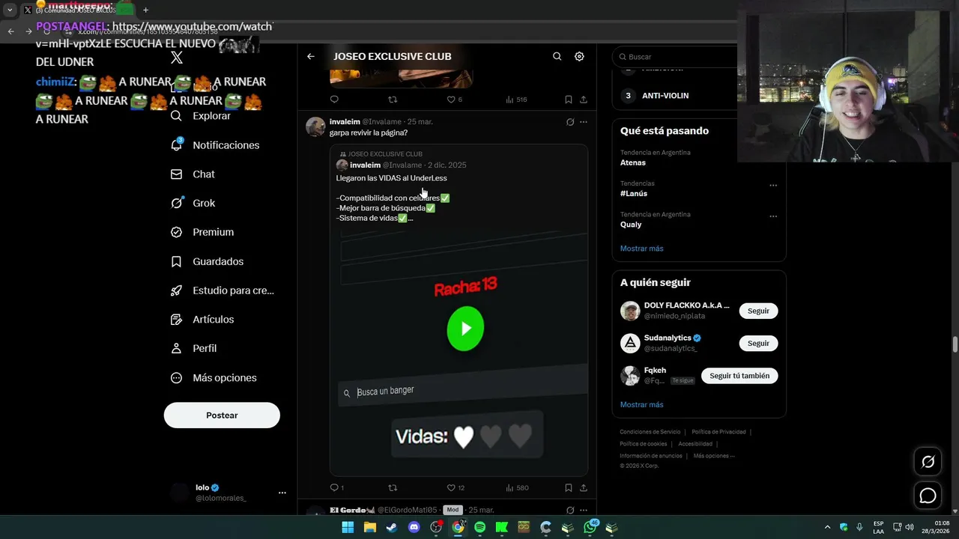
Task: View analytics of post with 580 views
Action: click(x=517, y=488)
